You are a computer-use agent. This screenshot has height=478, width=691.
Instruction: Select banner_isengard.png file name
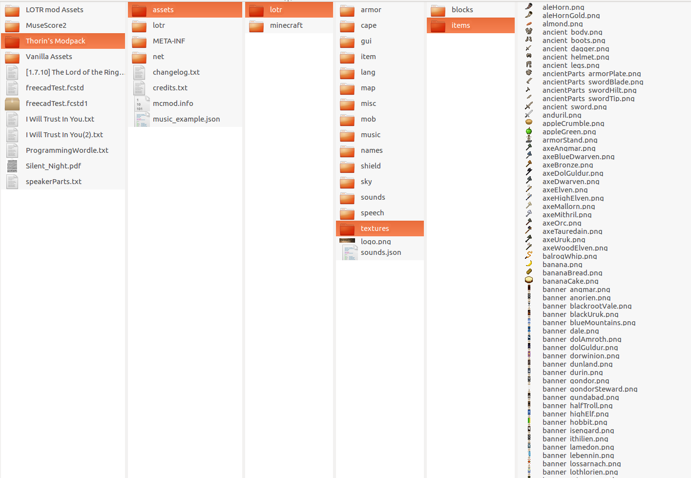coord(578,430)
